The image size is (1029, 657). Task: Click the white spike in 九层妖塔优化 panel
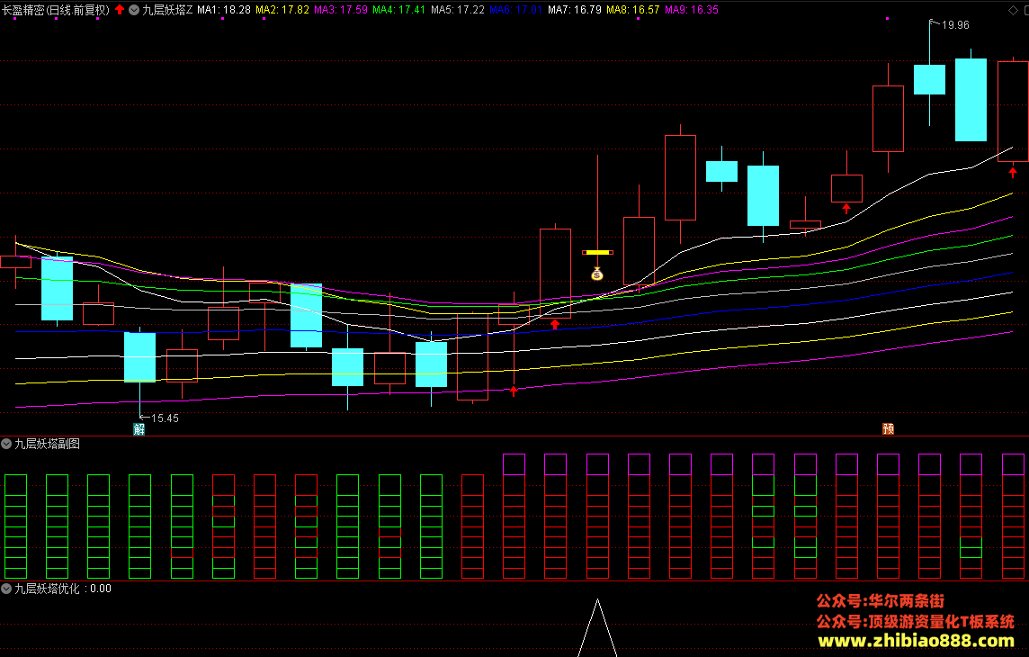(x=597, y=627)
